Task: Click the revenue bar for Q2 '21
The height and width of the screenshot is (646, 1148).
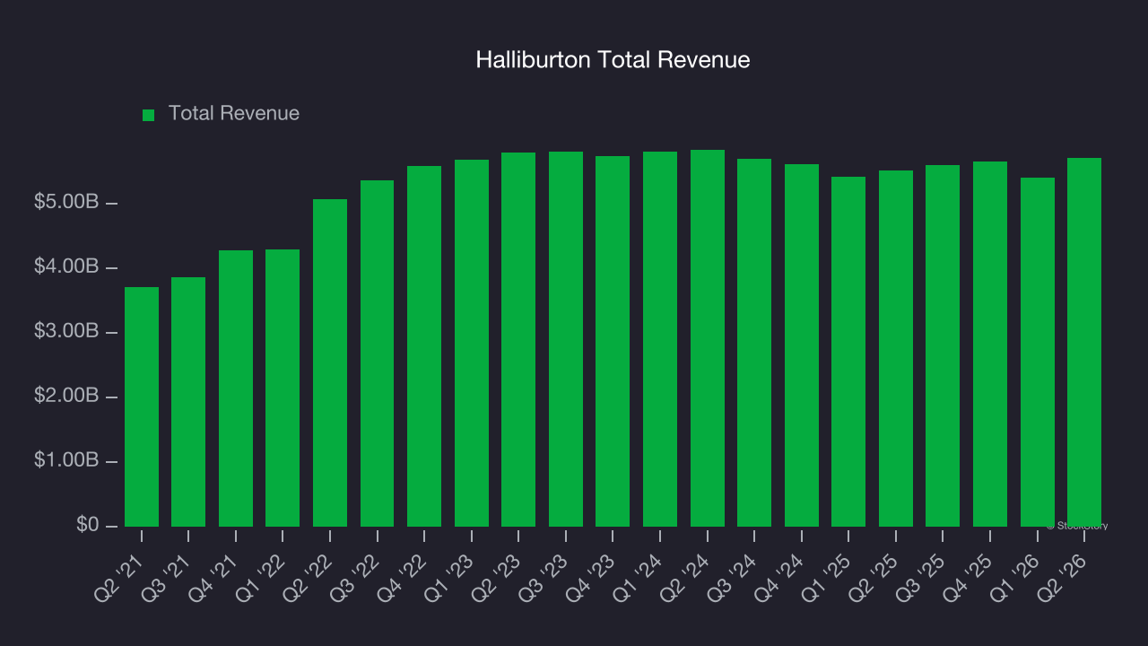Action: (142, 406)
